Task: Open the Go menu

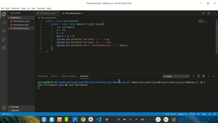Action: point(29,8)
